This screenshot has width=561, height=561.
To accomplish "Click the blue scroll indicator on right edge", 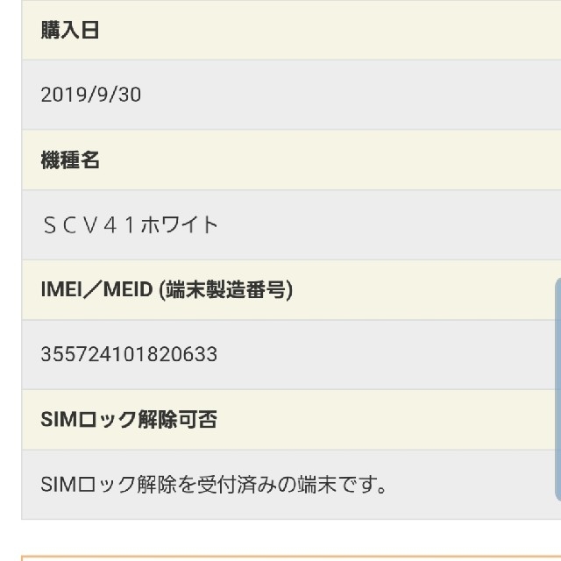I will coord(558,390).
